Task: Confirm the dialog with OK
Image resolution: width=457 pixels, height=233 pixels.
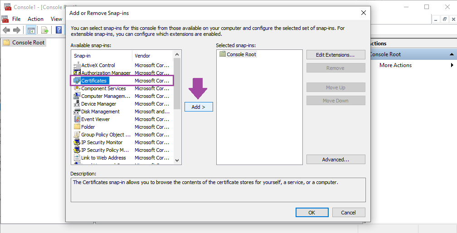Action: [x=312, y=213]
